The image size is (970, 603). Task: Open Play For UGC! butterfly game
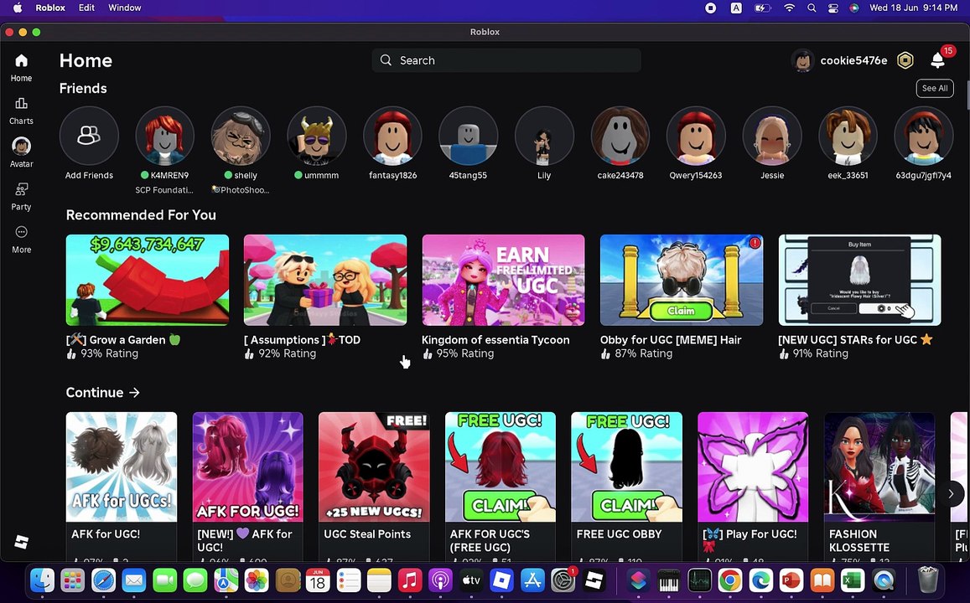pyautogui.click(x=753, y=487)
